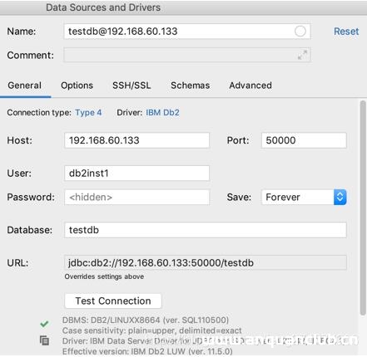Viewport: 367px width, 357px height.
Task: Focus the User field db2inst1
Action: pos(136,174)
